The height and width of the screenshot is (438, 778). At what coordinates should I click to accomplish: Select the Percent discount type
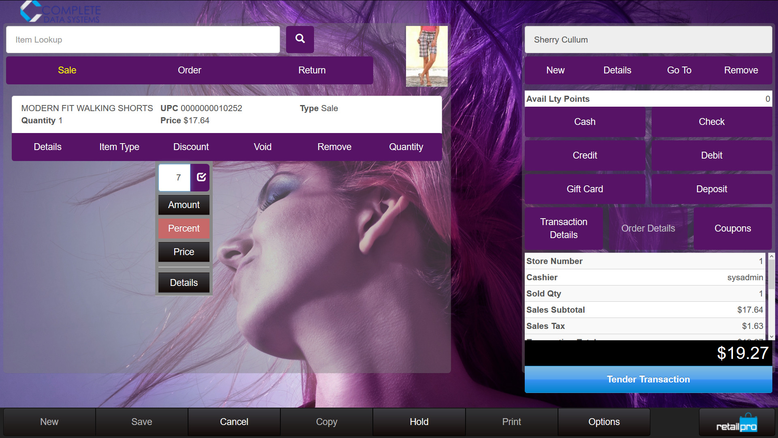(184, 228)
